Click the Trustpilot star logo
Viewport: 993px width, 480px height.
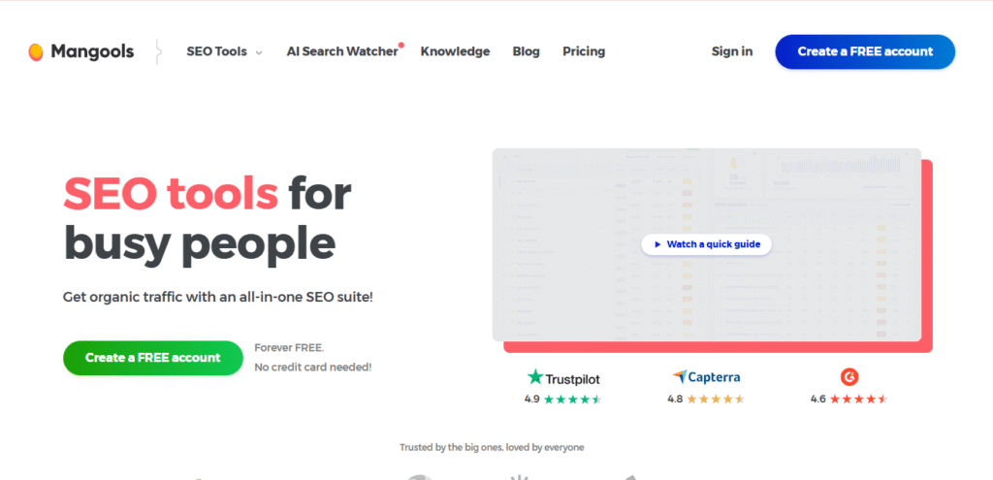click(535, 377)
